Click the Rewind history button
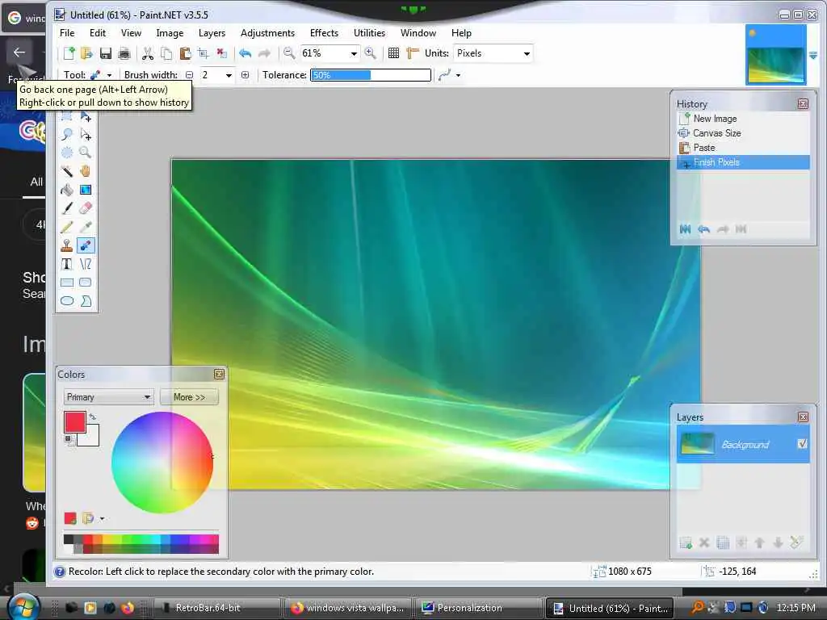827x620 pixels. point(685,228)
